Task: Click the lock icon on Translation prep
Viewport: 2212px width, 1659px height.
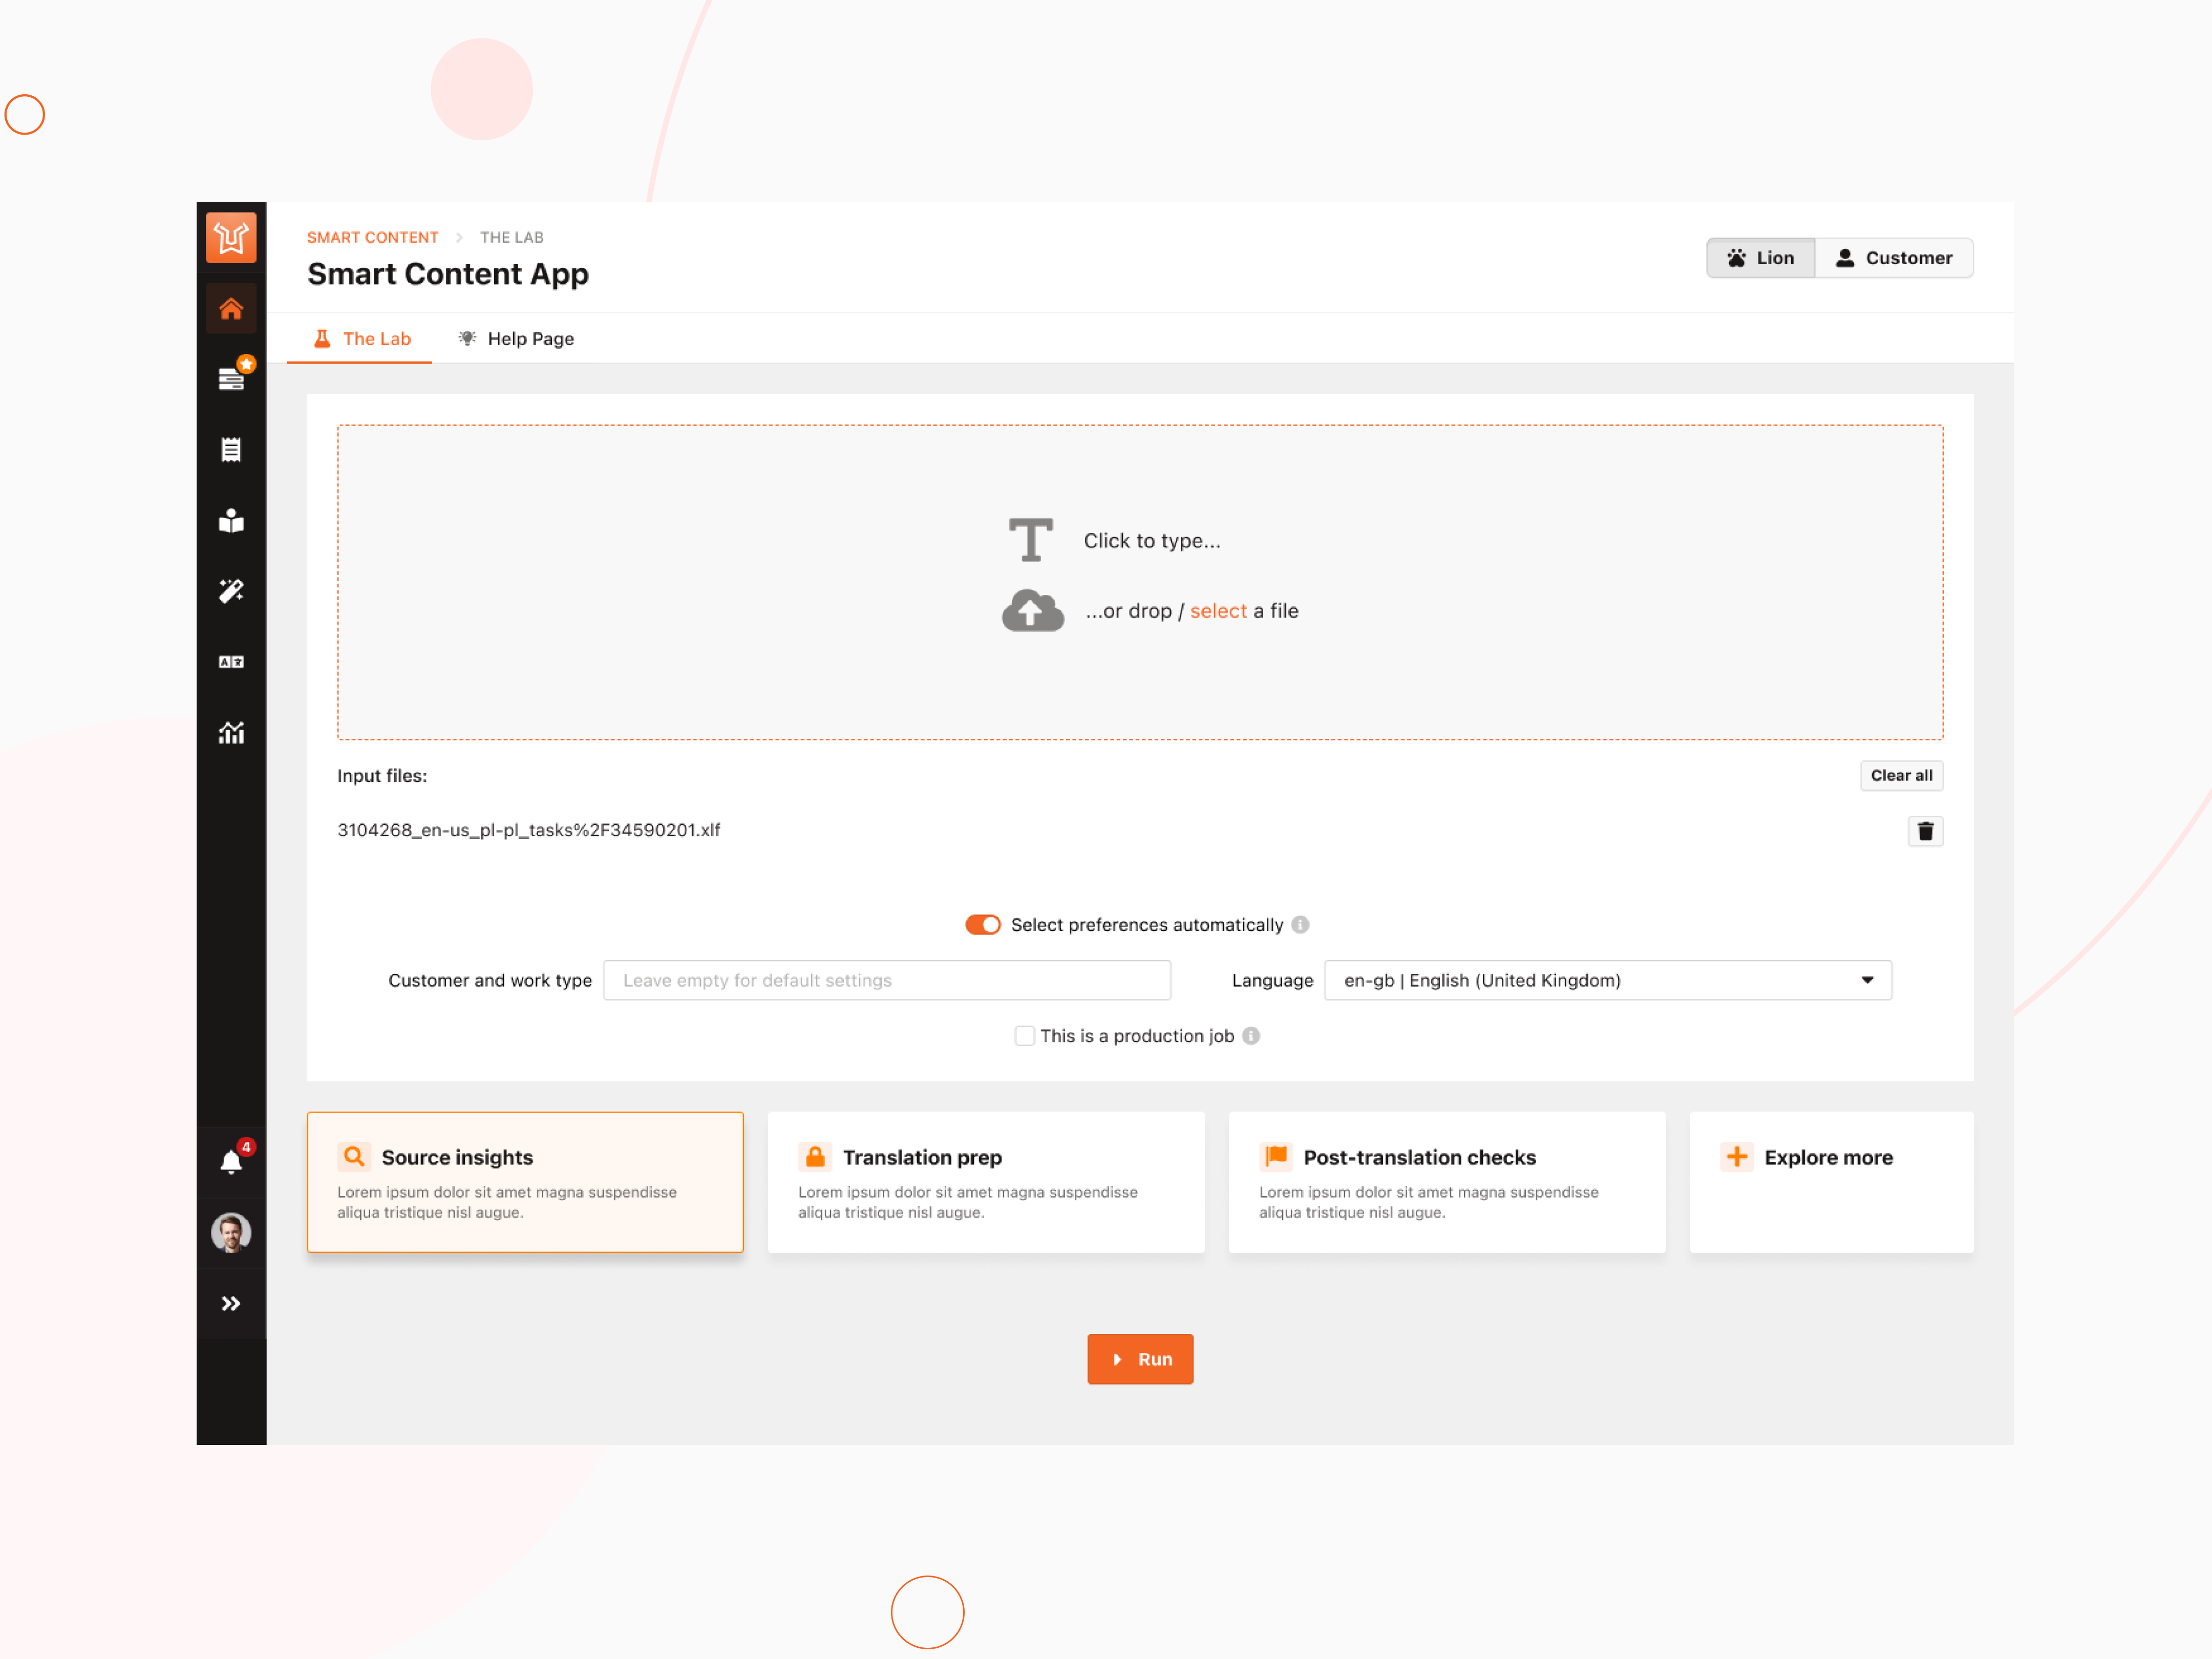Action: coord(815,1157)
